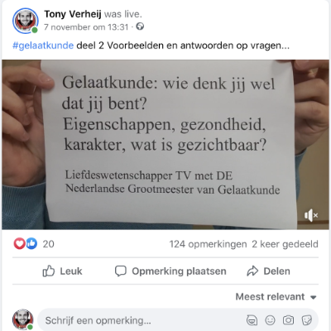Open the post timestamp 7 november om 13:31
The height and width of the screenshot is (331, 331).
pos(86,27)
